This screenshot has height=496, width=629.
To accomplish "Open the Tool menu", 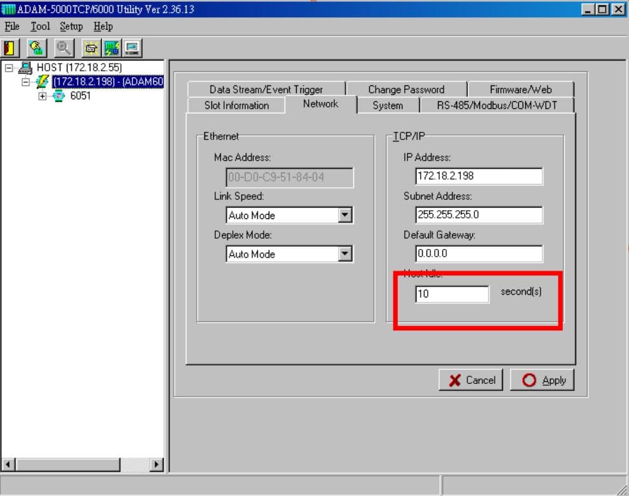I will (40, 27).
